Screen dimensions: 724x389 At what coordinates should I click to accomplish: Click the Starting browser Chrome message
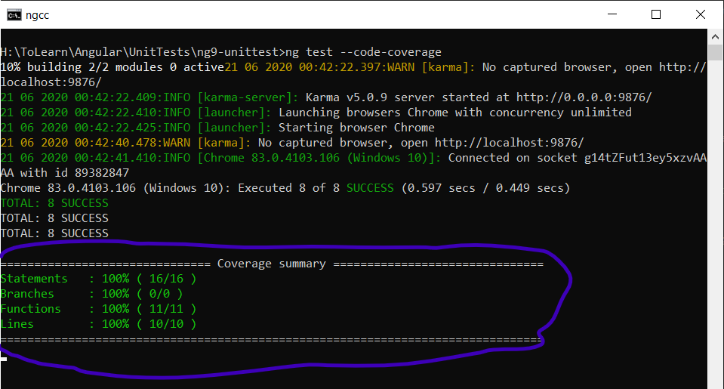(356, 128)
